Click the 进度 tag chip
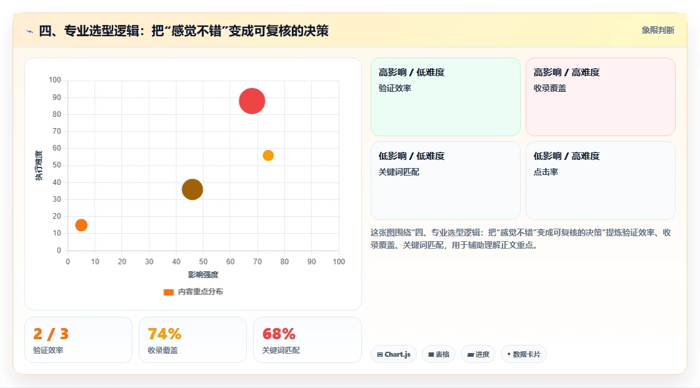The image size is (700, 388). click(478, 354)
